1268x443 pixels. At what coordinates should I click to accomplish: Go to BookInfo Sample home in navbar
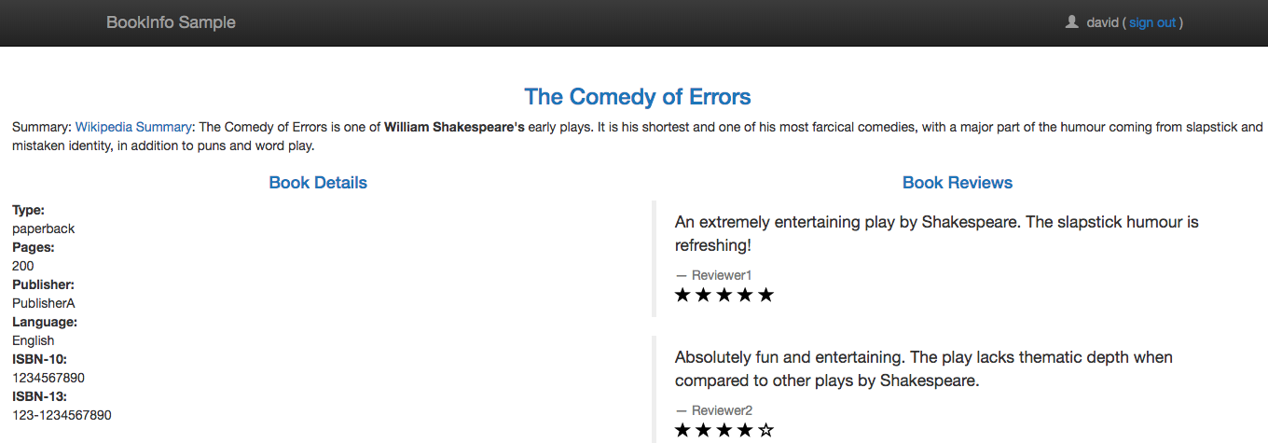click(x=171, y=22)
